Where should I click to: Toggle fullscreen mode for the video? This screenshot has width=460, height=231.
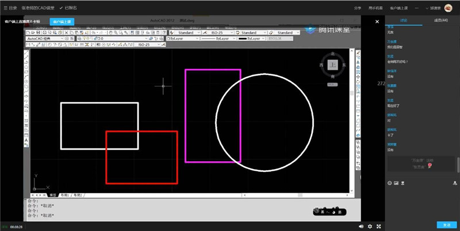[x=378, y=226]
